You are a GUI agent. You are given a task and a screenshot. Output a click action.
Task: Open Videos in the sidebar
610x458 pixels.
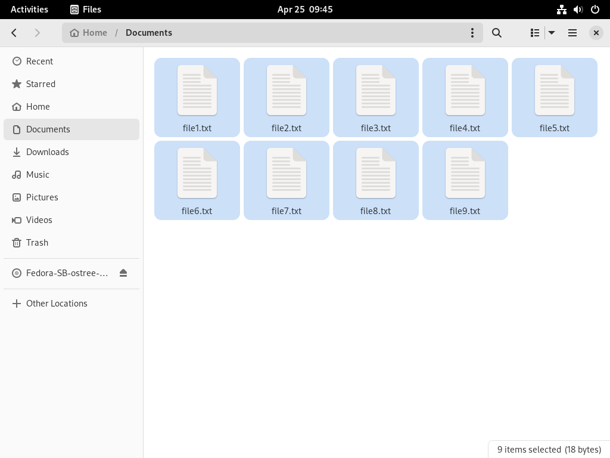click(x=71, y=219)
